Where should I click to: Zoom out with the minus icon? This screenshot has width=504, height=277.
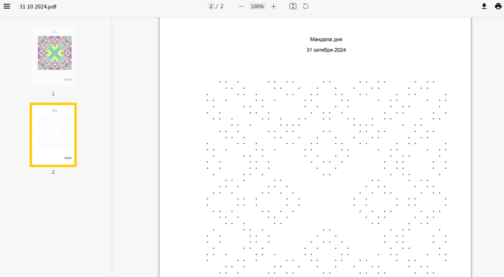tap(241, 6)
